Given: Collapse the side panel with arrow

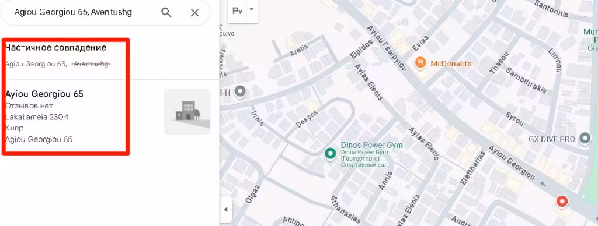Looking at the screenshot, I should pyautogui.click(x=226, y=209).
